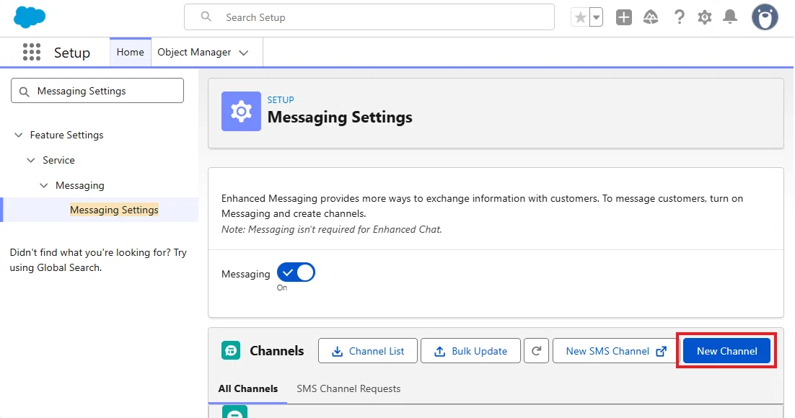Screen dimensions: 795x418
Task: Click the Setup app name label
Action: click(x=72, y=53)
